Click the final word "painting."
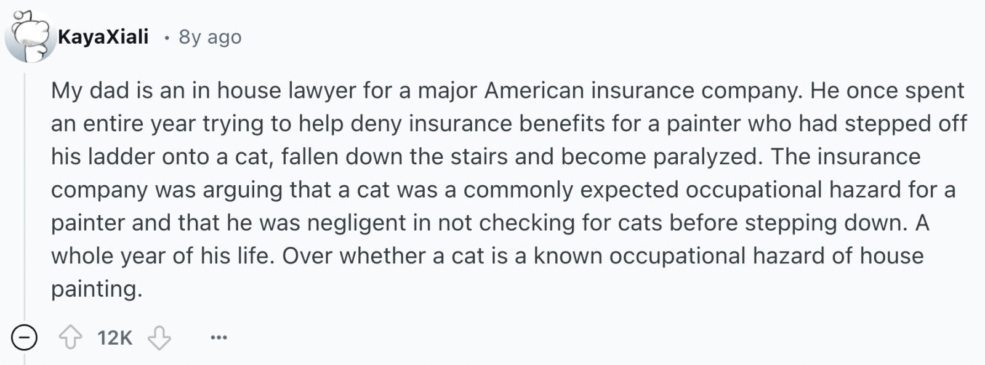The width and height of the screenshot is (985, 365). click(97, 289)
